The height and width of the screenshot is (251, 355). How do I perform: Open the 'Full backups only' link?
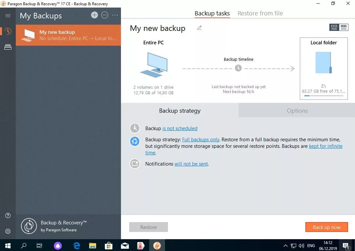click(x=201, y=139)
